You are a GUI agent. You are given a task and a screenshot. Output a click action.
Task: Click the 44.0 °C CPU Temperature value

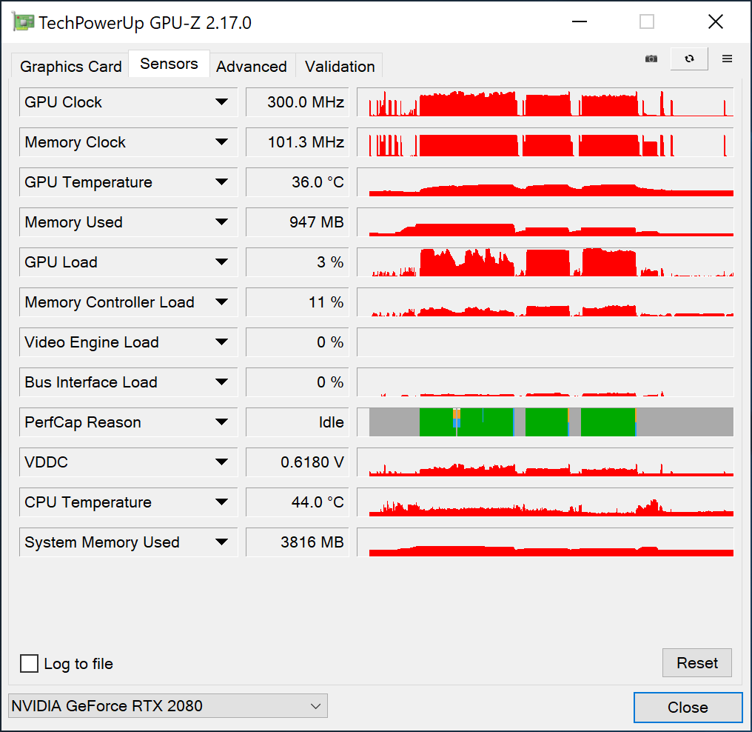tap(298, 502)
